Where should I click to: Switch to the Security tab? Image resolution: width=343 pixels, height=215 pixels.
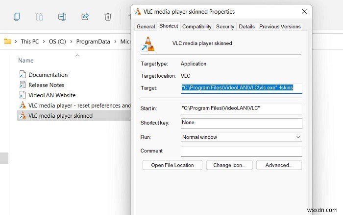click(x=225, y=27)
